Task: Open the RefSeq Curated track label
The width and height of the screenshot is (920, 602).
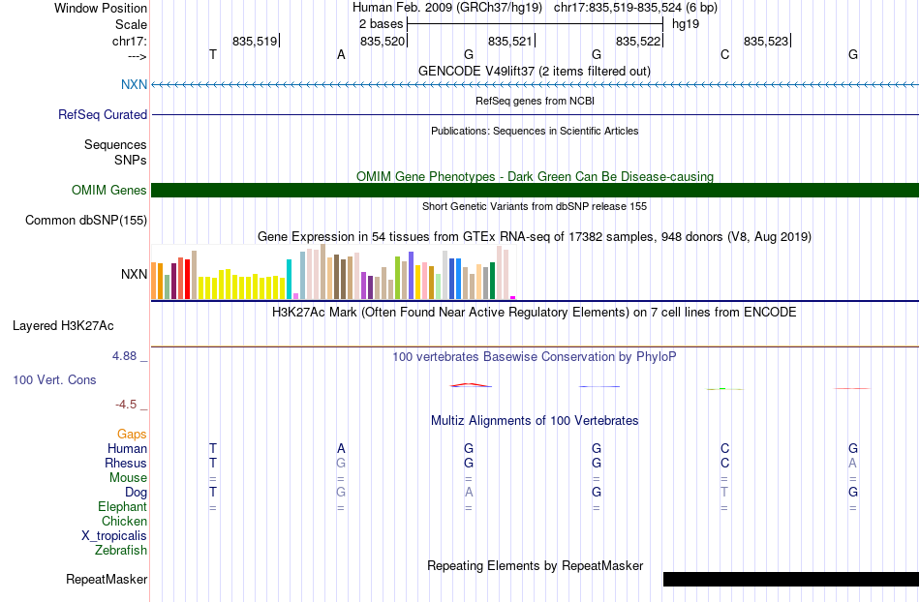Action: [x=103, y=115]
